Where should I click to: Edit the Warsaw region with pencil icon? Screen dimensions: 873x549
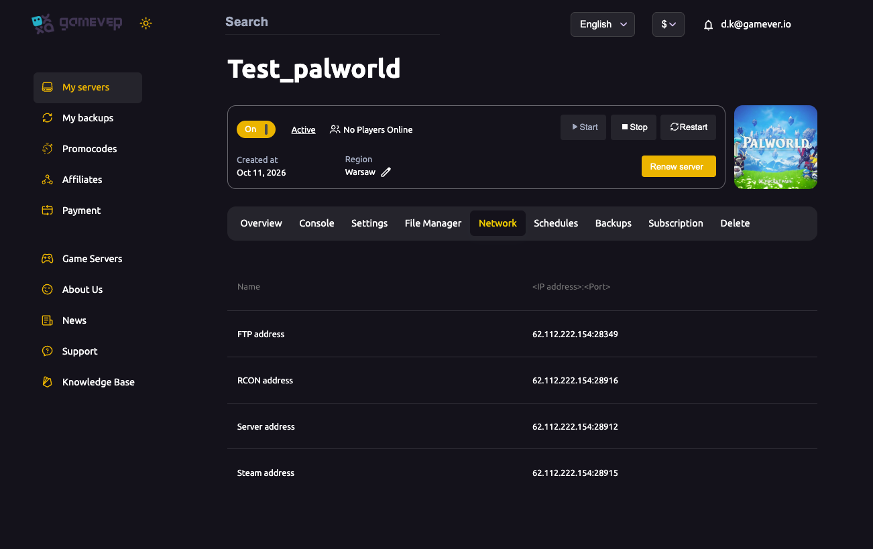tap(386, 172)
